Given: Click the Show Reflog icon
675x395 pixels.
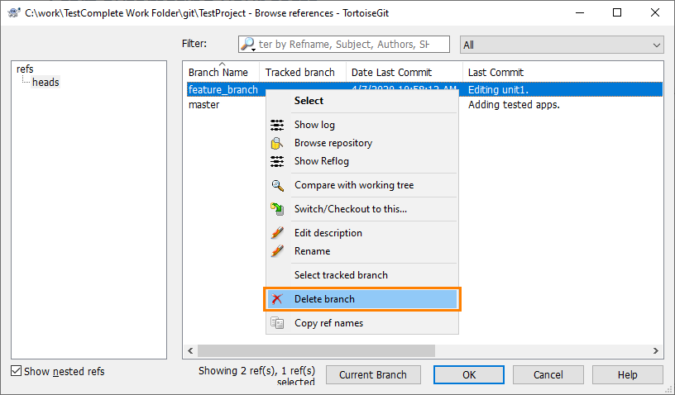Looking at the screenshot, I should (277, 161).
